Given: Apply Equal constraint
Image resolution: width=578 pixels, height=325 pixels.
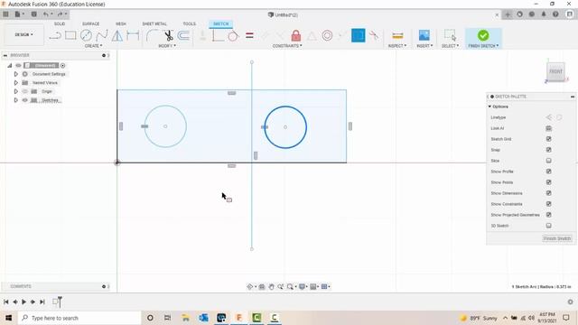Looking at the screenshot, I should click(249, 35).
